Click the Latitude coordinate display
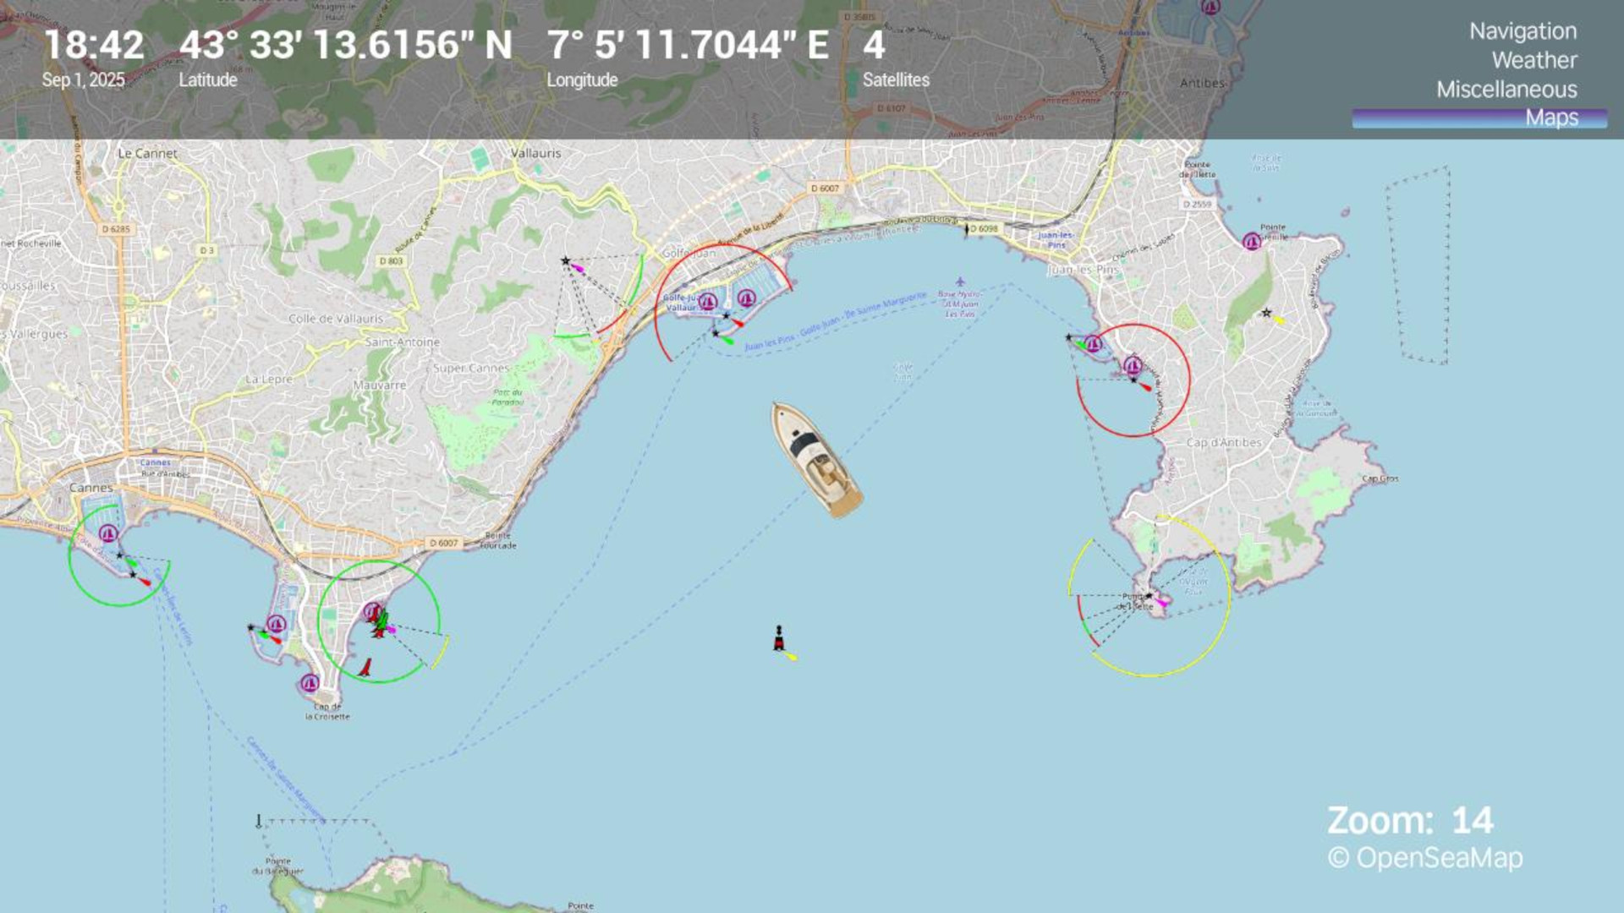 point(345,57)
